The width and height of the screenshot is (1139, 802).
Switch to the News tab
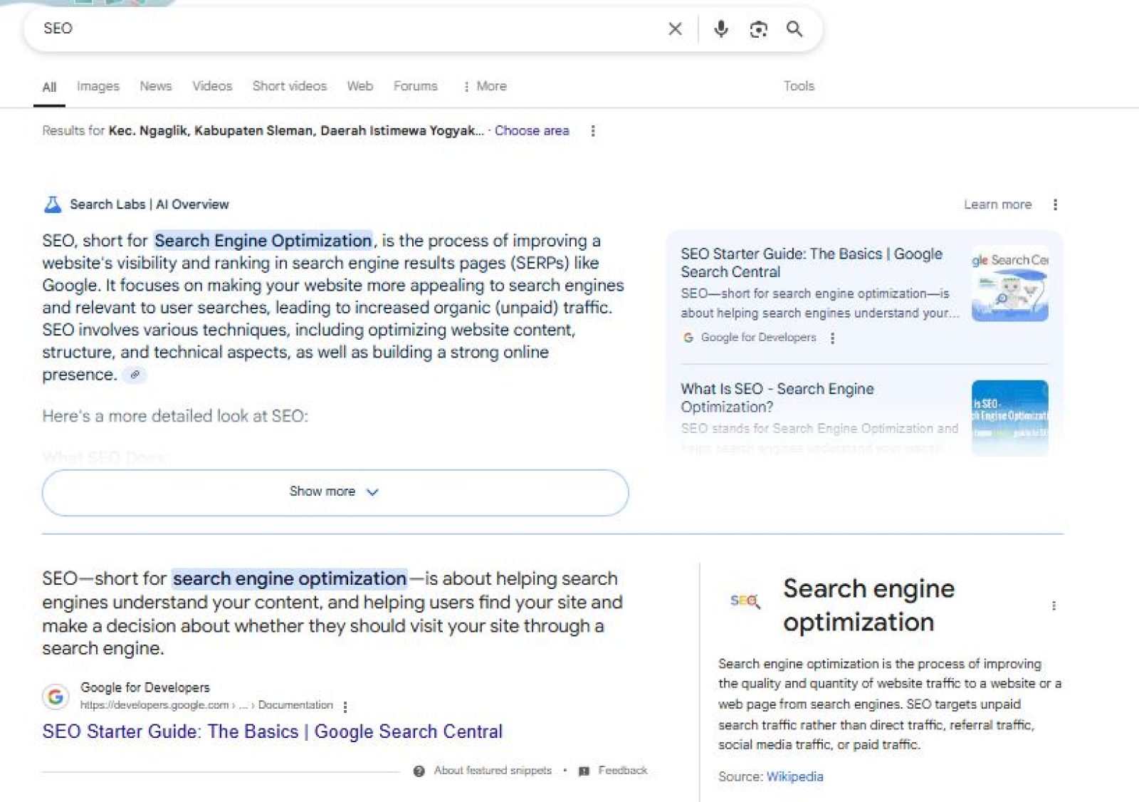pos(154,85)
